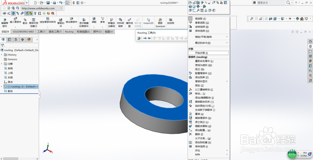Click the section view icon in view toolbar
Viewport: 313px width, 160px height.
pyautogui.click(x=271, y=19)
